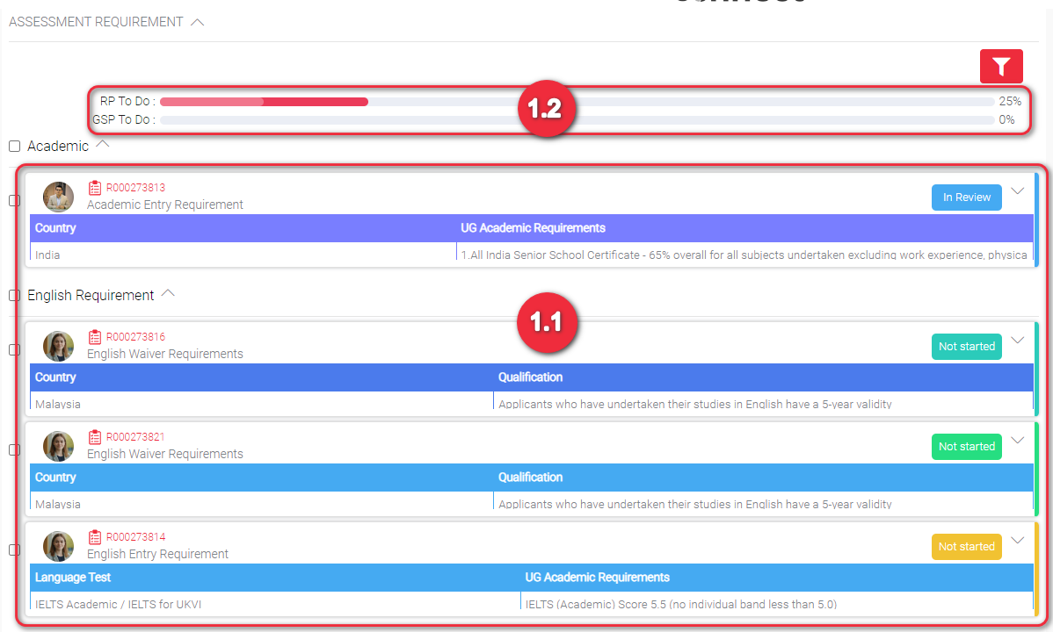The image size is (1053, 632).
Task: Click the checklist icon beside R000273821
Action: tap(96, 437)
